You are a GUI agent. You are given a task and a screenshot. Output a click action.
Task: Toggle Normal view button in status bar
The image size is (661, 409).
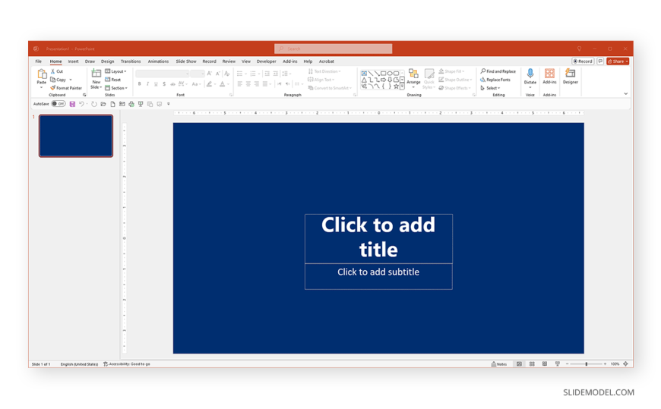[x=520, y=364]
